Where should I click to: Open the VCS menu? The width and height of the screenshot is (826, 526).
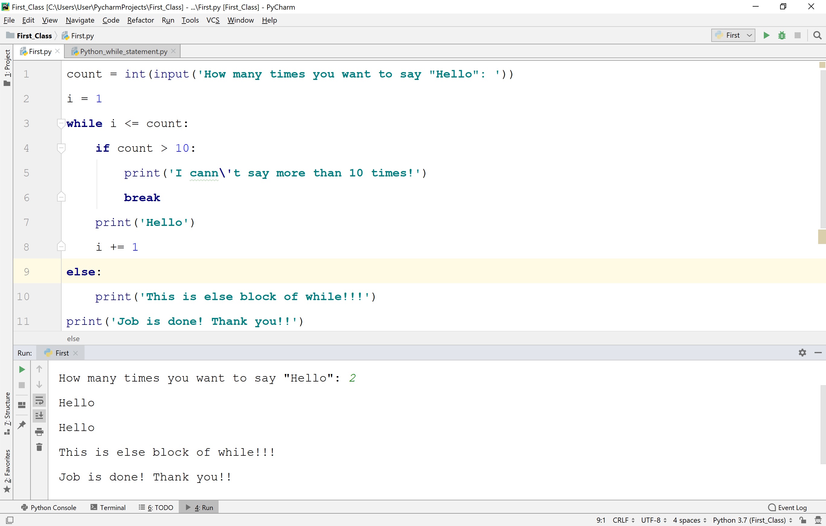pos(213,20)
